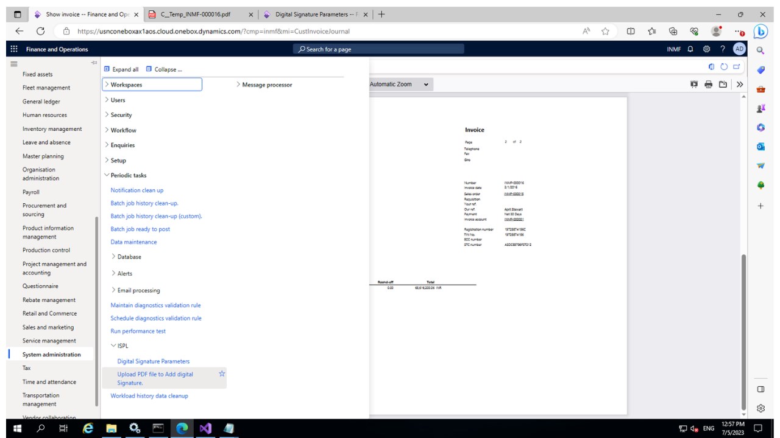Click the pin navigation pane icon
The width and height of the screenshot is (780, 438).
click(x=94, y=63)
